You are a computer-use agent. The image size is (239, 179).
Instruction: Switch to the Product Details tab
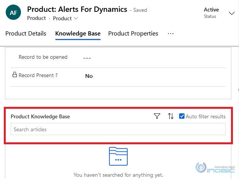(26, 34)
